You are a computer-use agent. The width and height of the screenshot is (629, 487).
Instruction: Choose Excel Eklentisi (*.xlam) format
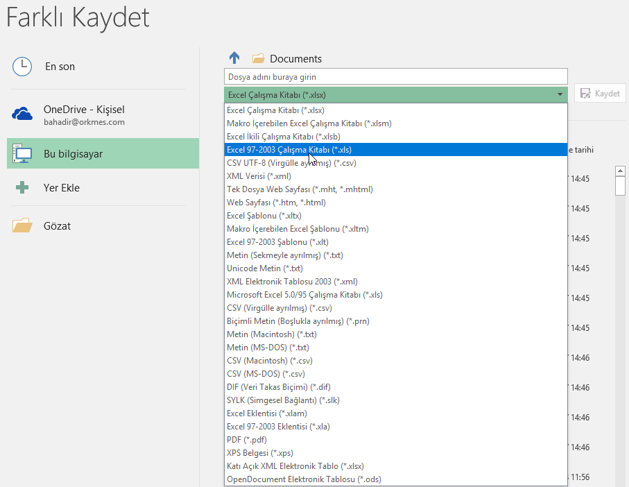click(x=396, y=413)
